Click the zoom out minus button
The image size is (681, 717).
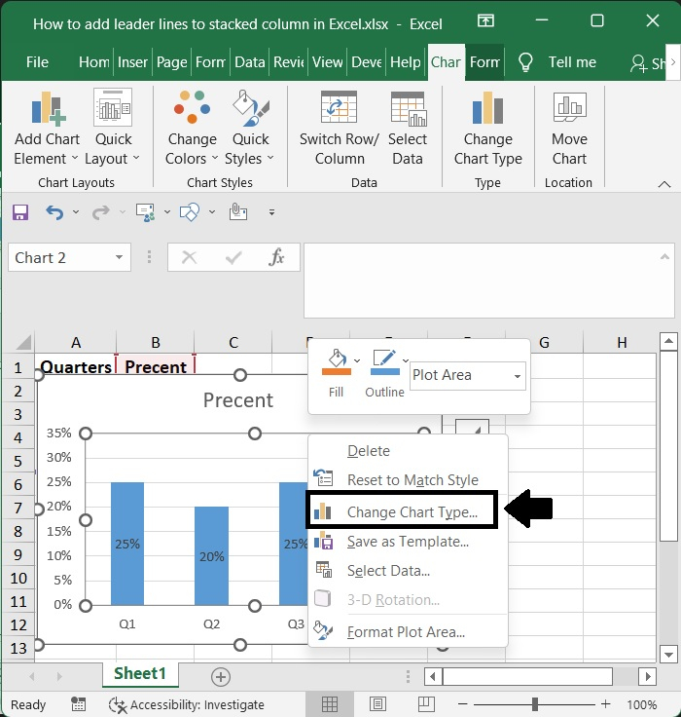[x=463, y=704]
